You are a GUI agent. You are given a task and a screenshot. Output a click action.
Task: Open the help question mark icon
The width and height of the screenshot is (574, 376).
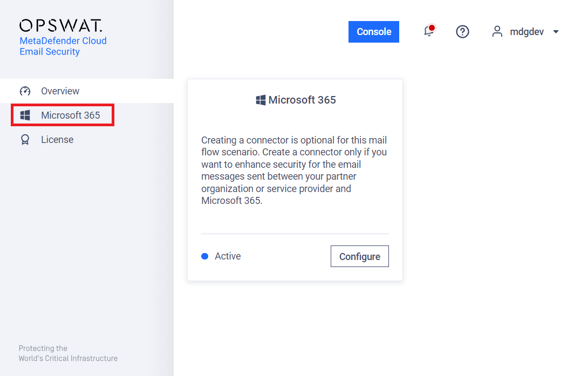click(462, 31)
